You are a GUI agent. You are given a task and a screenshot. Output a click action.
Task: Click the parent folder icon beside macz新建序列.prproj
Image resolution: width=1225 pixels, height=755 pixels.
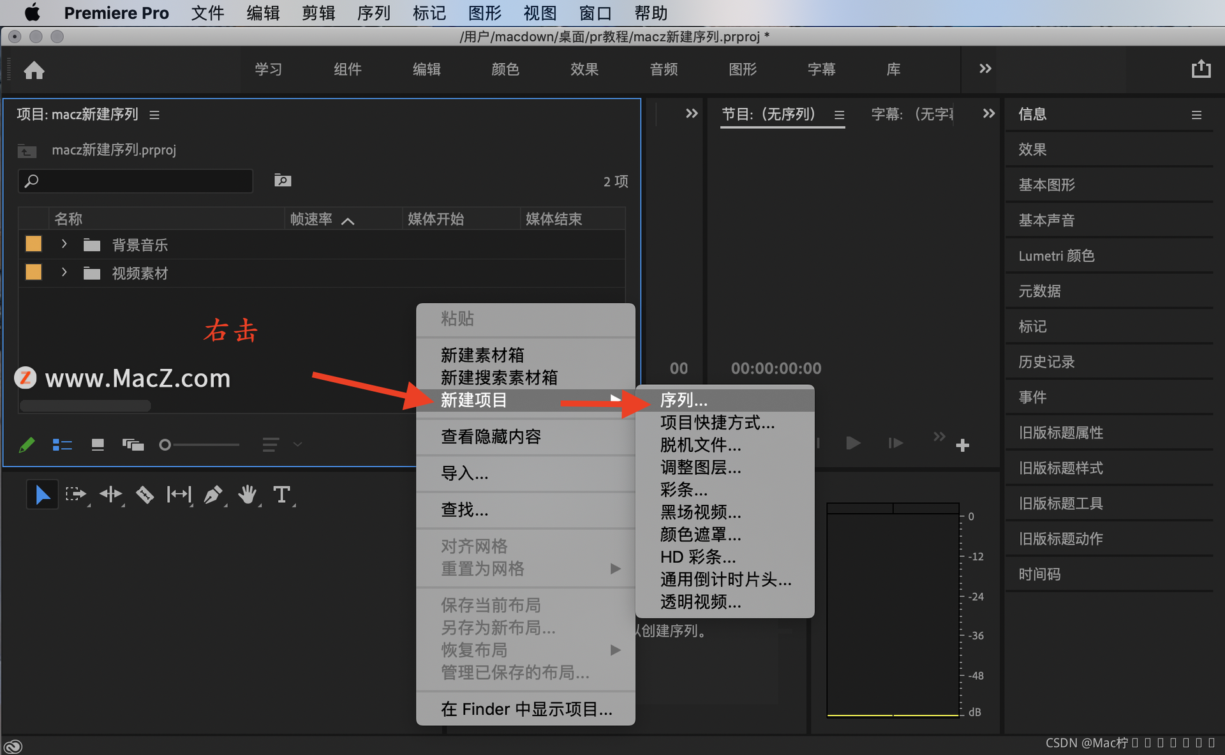27,151
